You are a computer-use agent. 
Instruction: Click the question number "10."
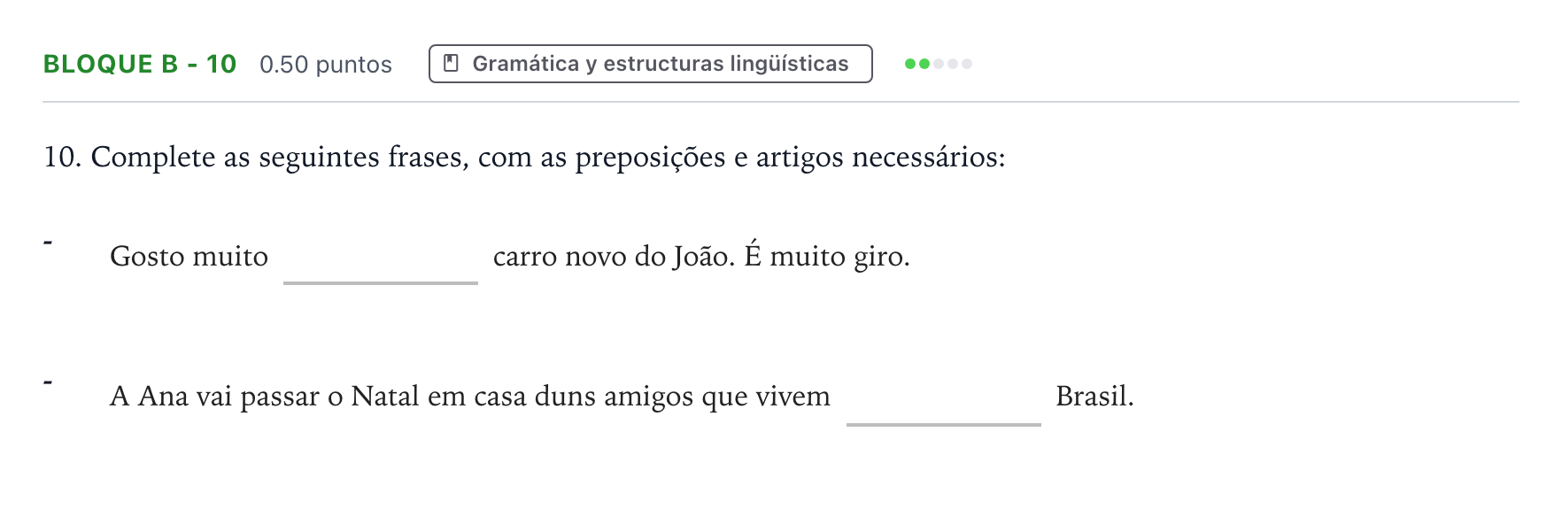pyautogui.click(x=62, y=158)
